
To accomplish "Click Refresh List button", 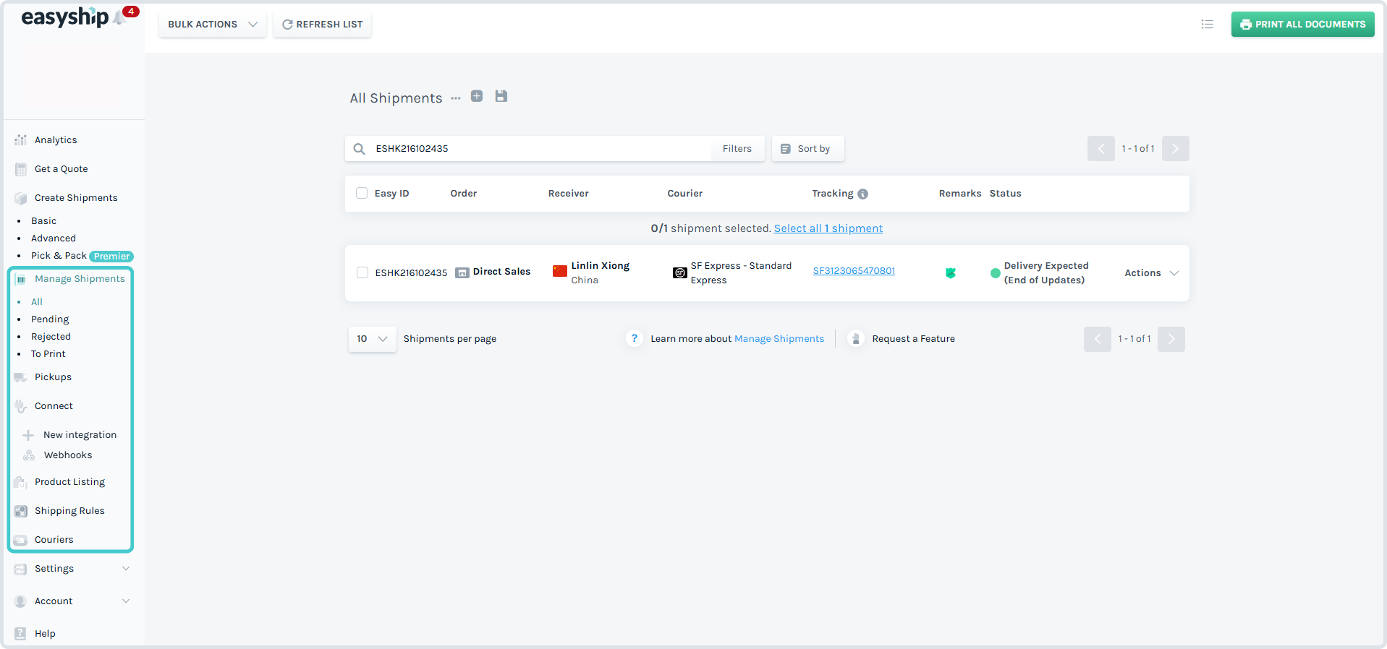I will point(322,25).
